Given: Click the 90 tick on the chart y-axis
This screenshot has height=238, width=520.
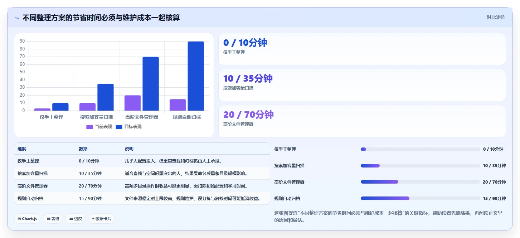Looking at the screenshot, I should 22,41.
